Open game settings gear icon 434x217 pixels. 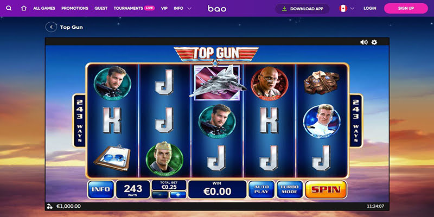pos(374,42)
